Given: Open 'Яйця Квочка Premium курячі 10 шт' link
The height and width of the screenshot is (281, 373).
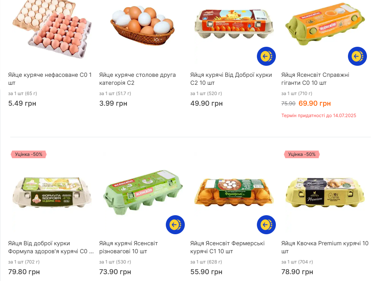Looking at the screenshot, I should pyautogui.click(x=325, y=247).
